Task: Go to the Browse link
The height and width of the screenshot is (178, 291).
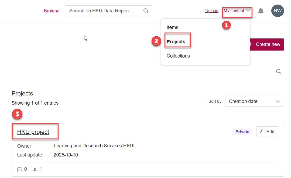Action: click(x=52, y=11)
